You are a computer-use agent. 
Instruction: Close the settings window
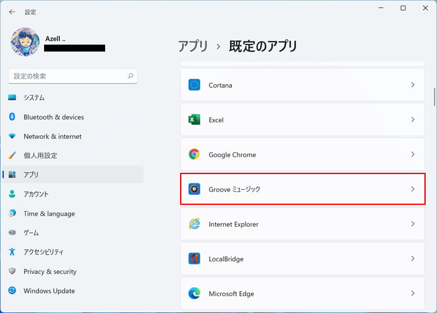point(425,8)
